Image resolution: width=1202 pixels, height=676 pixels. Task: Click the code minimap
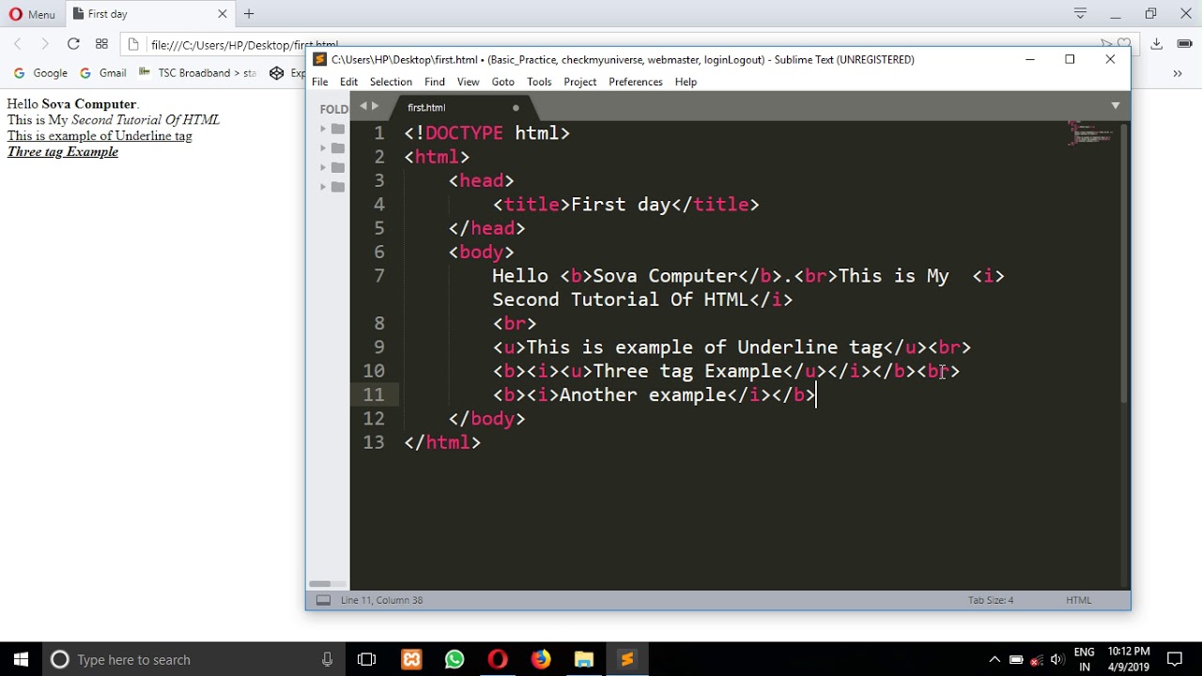point(1091,133)
